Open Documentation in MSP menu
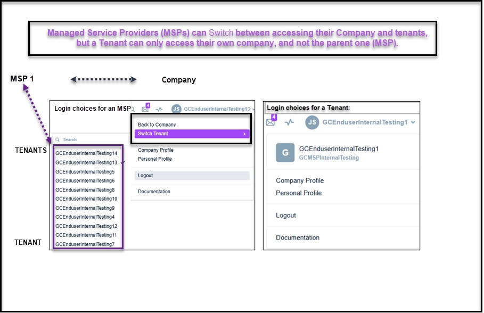This screenshot has height=313, width=484. pos(154,192)
